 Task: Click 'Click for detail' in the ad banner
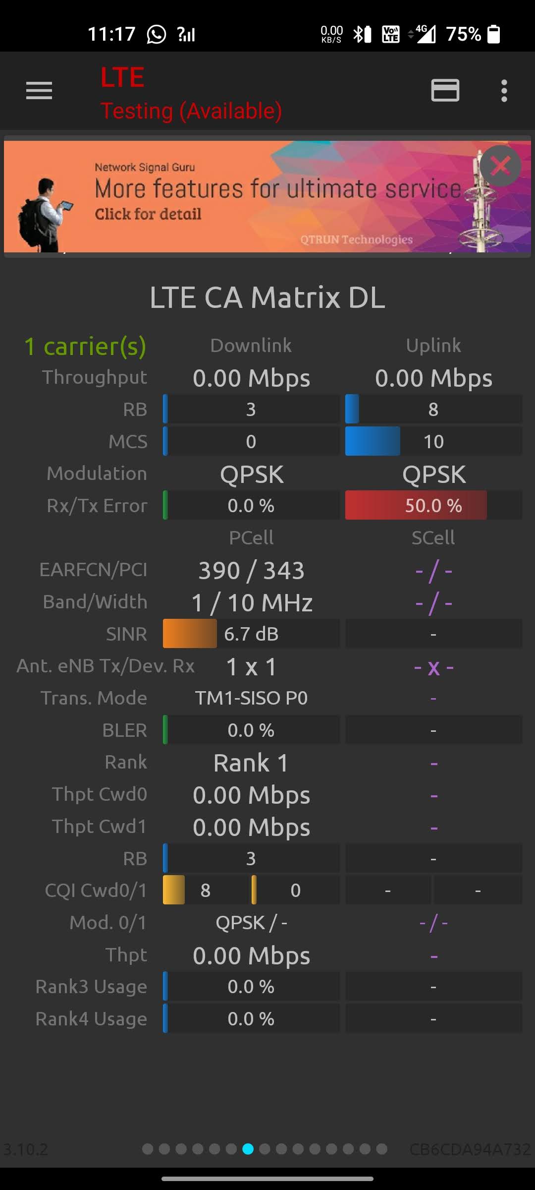[x=148, y=214]
